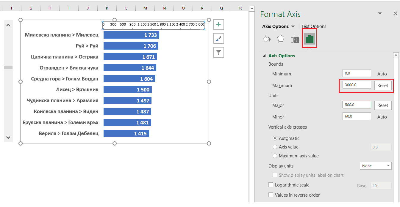Collapse the Axis Options section
Viewport: 400px width, 207px height.
[264, 56]
